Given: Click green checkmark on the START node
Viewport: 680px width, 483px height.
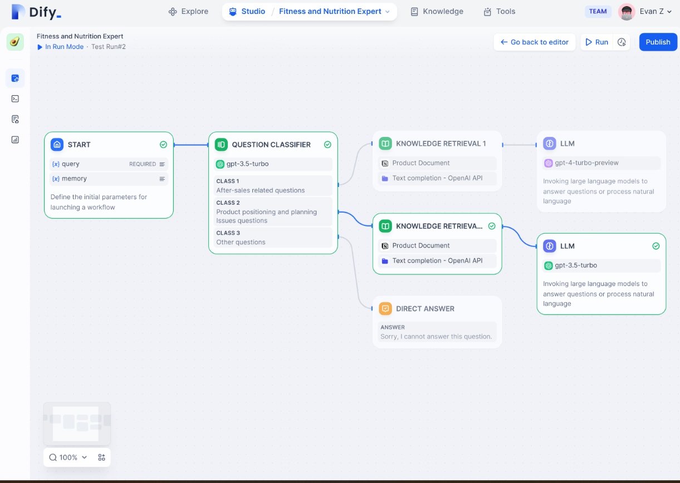Looking at the screenshot, I should [x=163, y=145].
